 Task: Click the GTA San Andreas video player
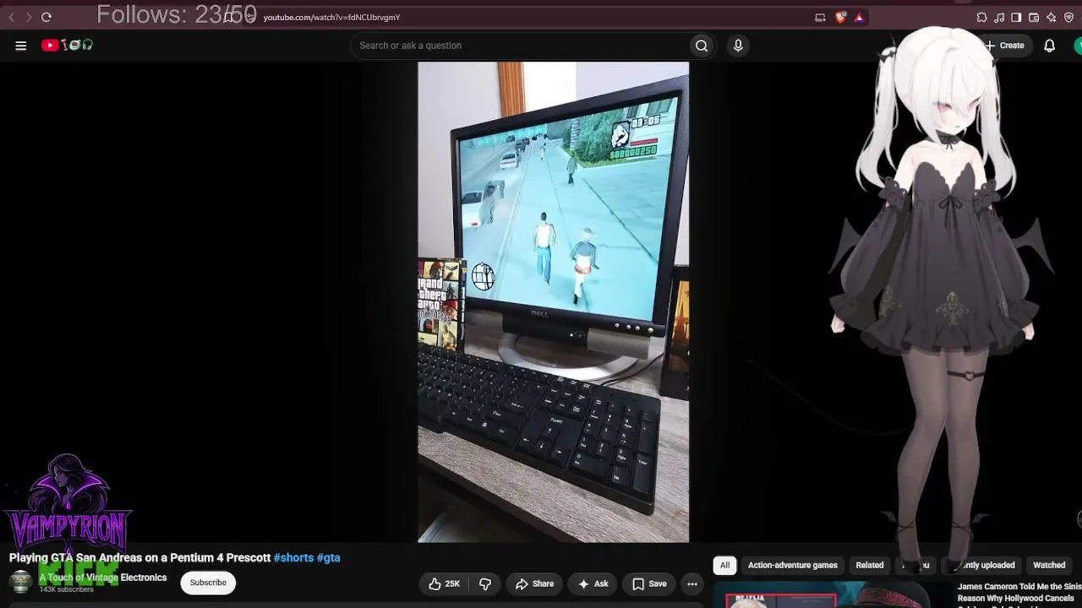coord(553,301)
